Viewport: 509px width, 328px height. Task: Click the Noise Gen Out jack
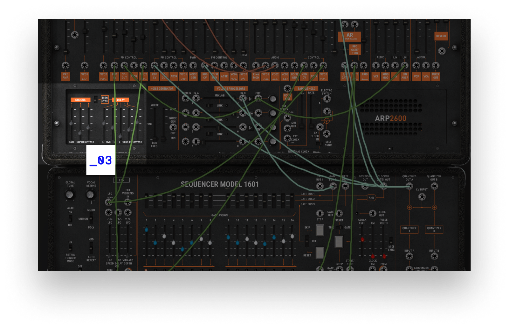[x=173, y=127]
